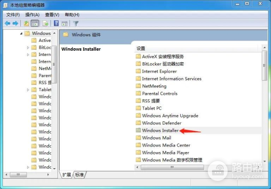Click the tree pane horizontal scrollbar thumb
This screenshot has width=271, height=189.
pos(19,175)
